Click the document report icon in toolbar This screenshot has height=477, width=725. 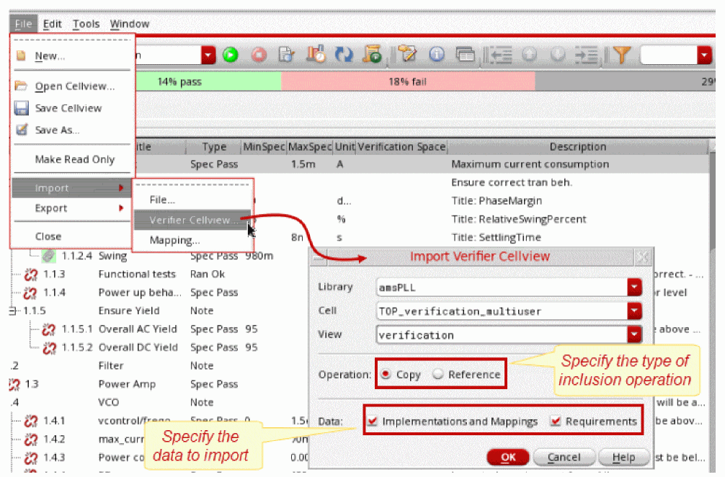287,55
